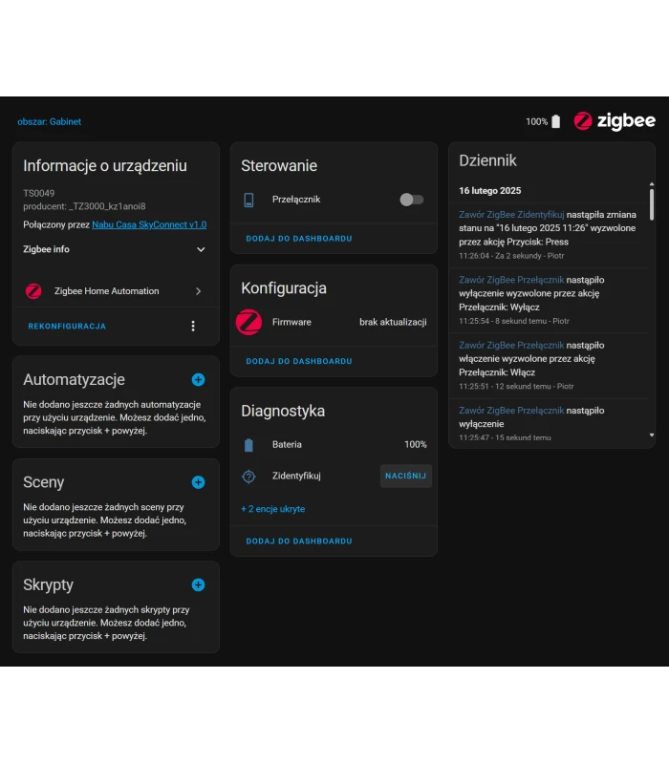Click the Przełącznik device icon in Sterowanie

pos(249,200)
